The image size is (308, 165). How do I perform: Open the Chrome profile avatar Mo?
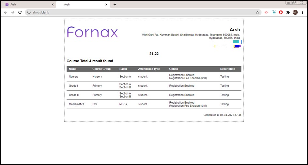[295, 12]
